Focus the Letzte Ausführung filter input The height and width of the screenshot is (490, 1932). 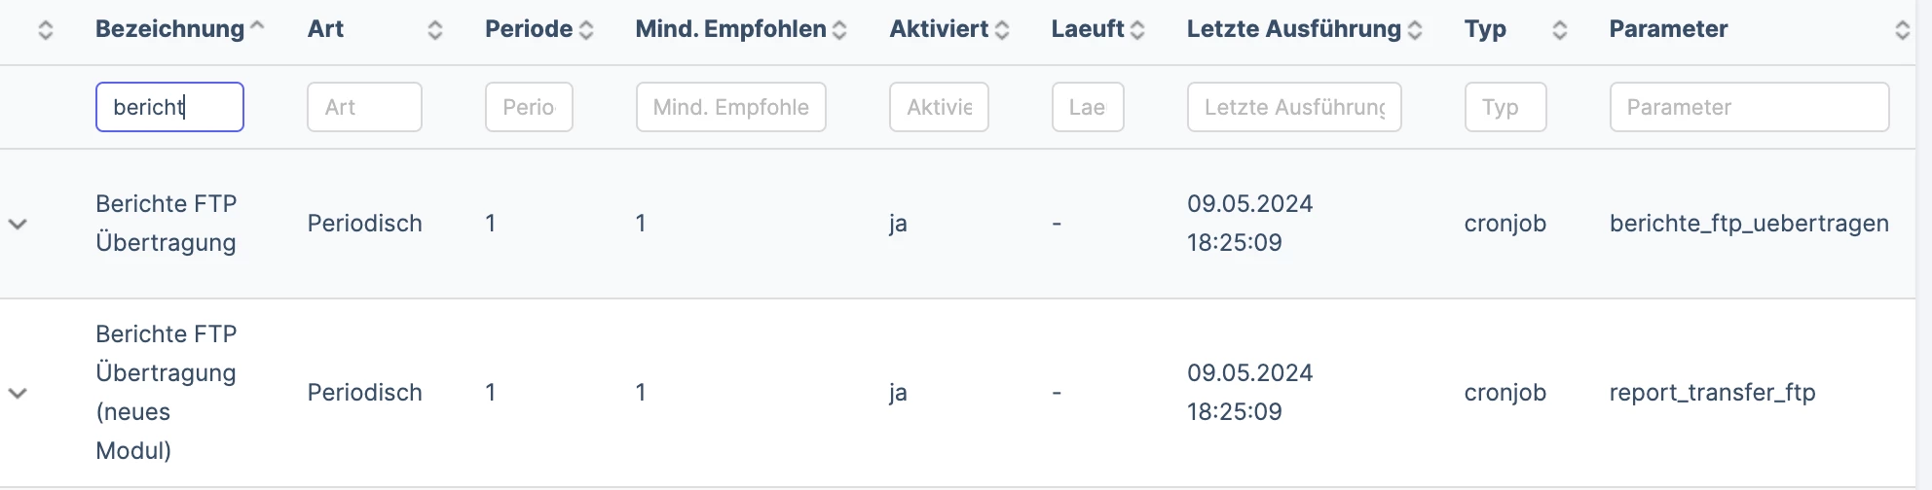(1294, 107)
